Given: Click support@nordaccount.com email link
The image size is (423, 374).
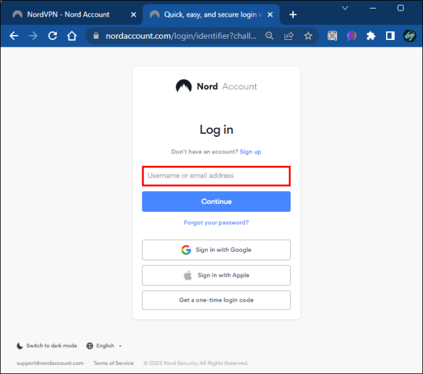Looking at the screenshot, I should pyautogui.click(x=50, y=363).
